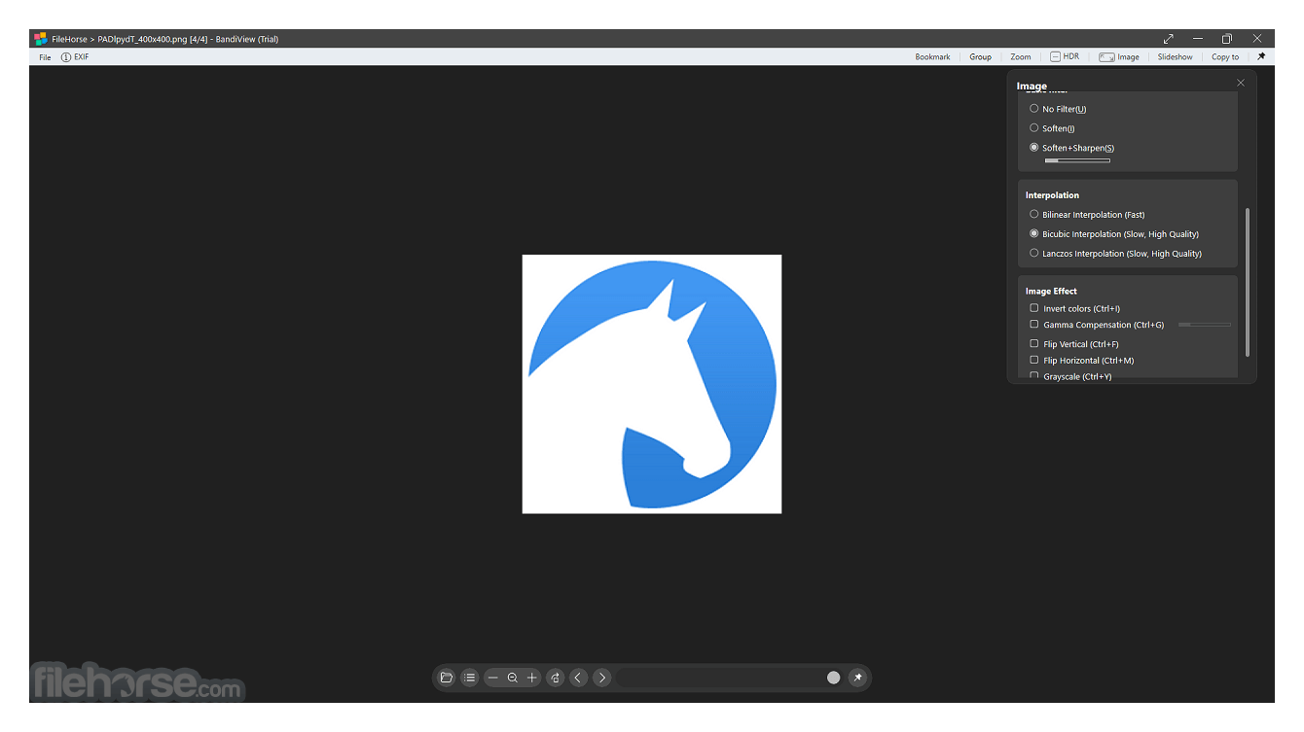Viewport: 1304px width, 732px height.
Task: Click the 'Image Effect' section heading
Action: tap(1051, 291)
